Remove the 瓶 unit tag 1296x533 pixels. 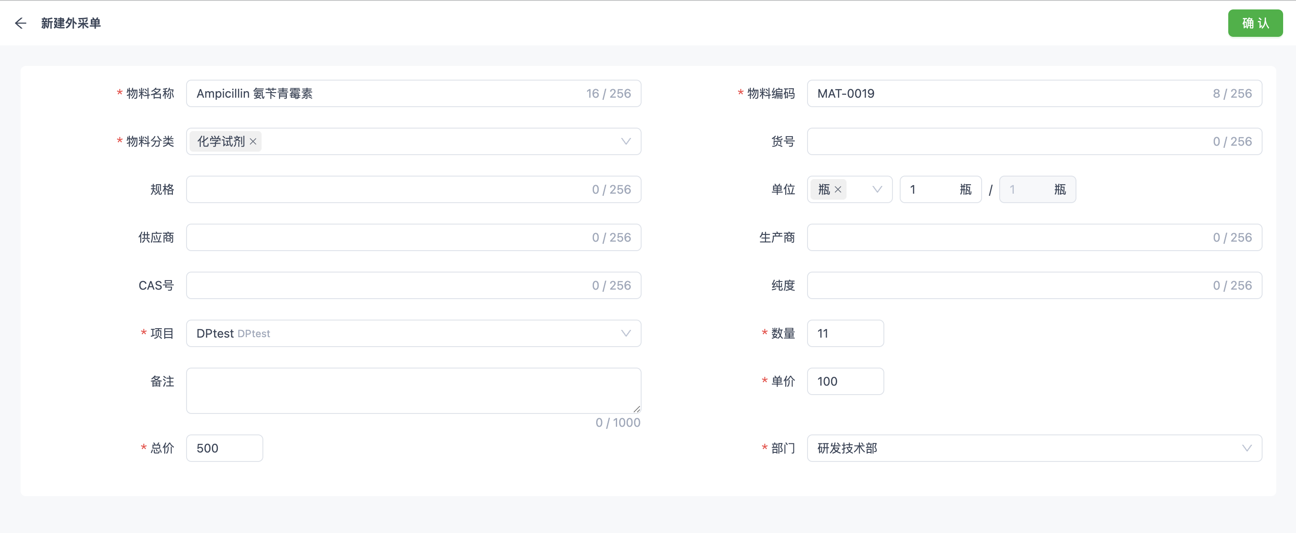838,189
